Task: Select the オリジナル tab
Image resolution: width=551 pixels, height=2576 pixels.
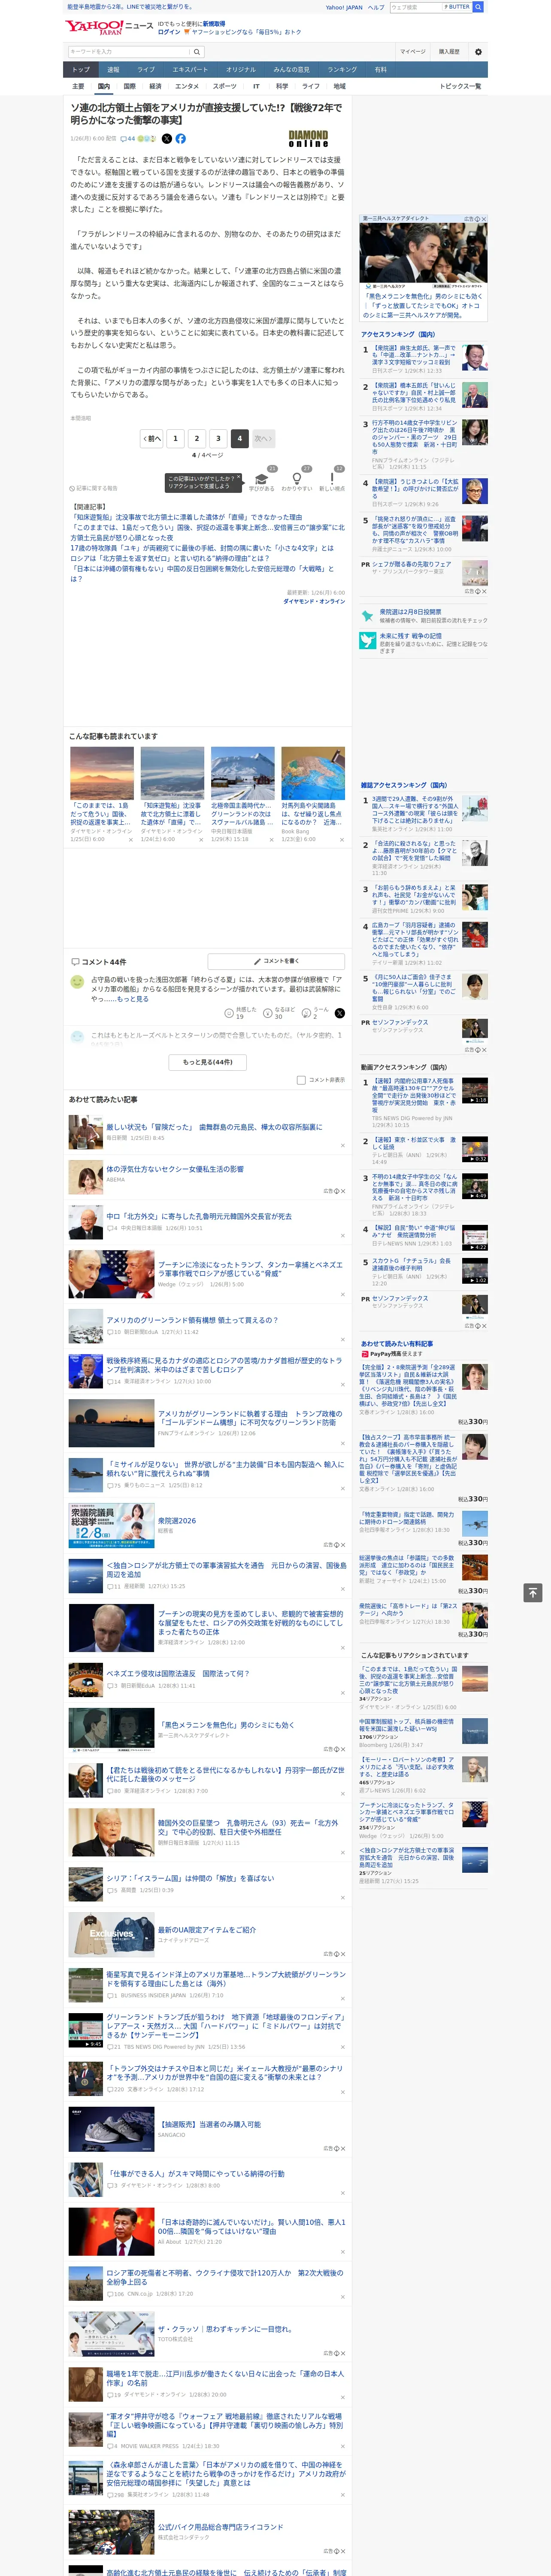Action: click(x=241, y=70)
